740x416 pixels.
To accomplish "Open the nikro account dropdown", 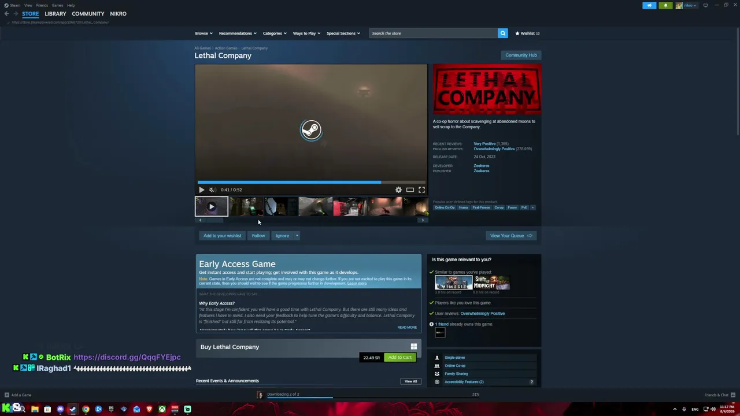I will point(690,5).
